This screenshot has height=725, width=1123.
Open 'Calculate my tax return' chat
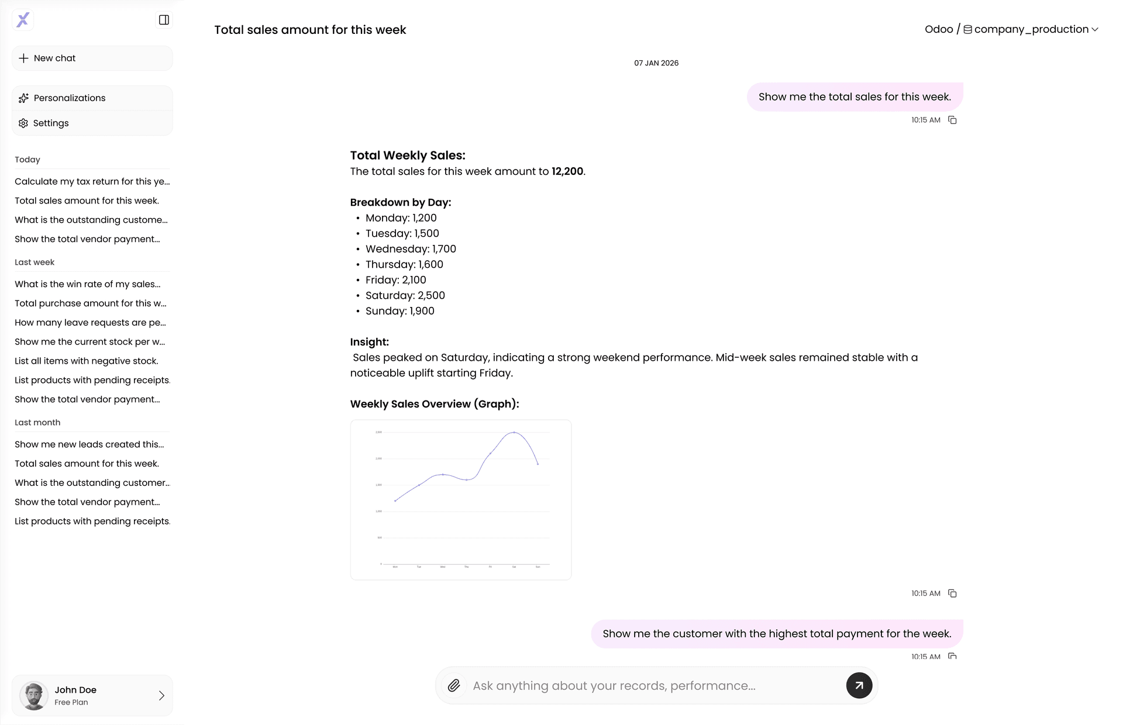92,182
